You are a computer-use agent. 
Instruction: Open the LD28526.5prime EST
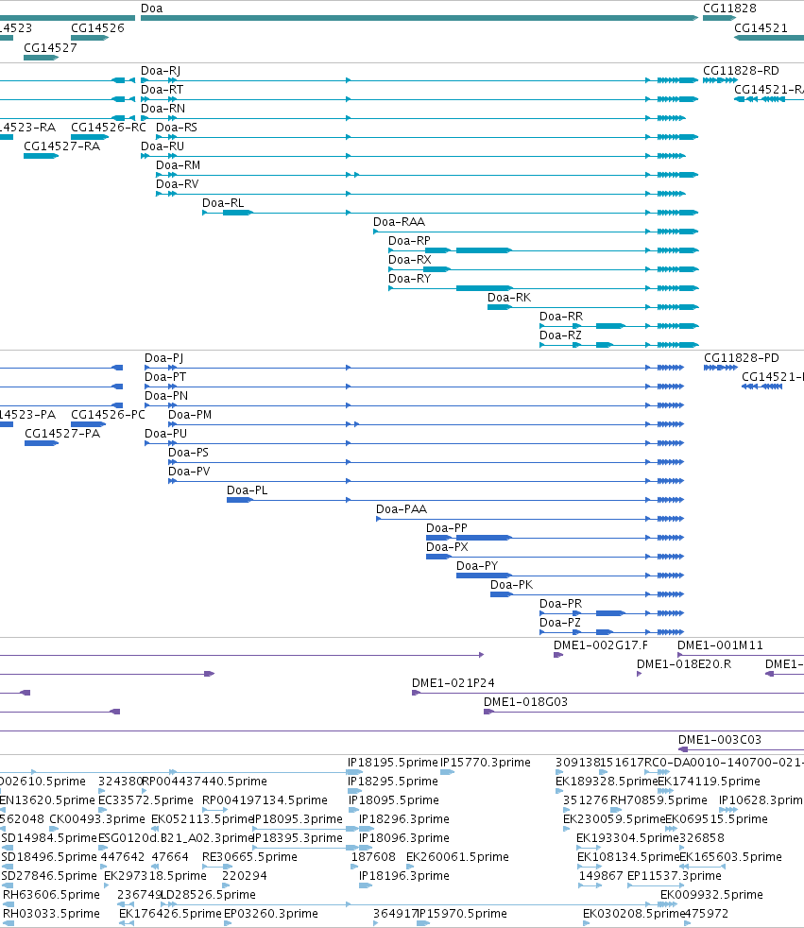point(208,896)
